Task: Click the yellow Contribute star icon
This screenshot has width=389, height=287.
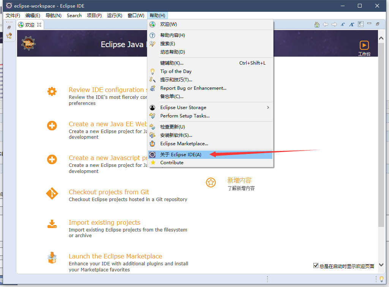Action: pos(153,162)
